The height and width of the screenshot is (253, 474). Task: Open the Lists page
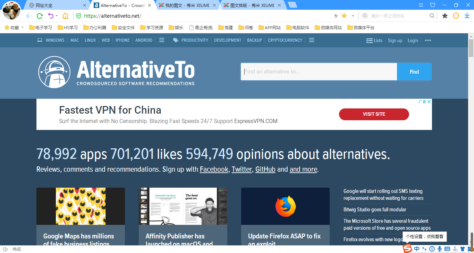[374, 40]
